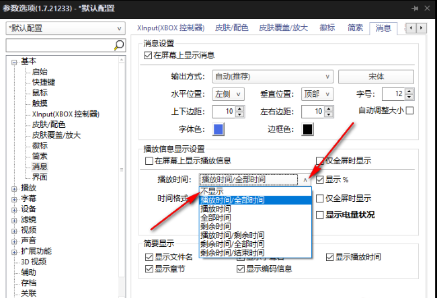This screenshot has width=437, height=298.
Task: Open the 输出方式 dropdown
Action: click(272, 76)
